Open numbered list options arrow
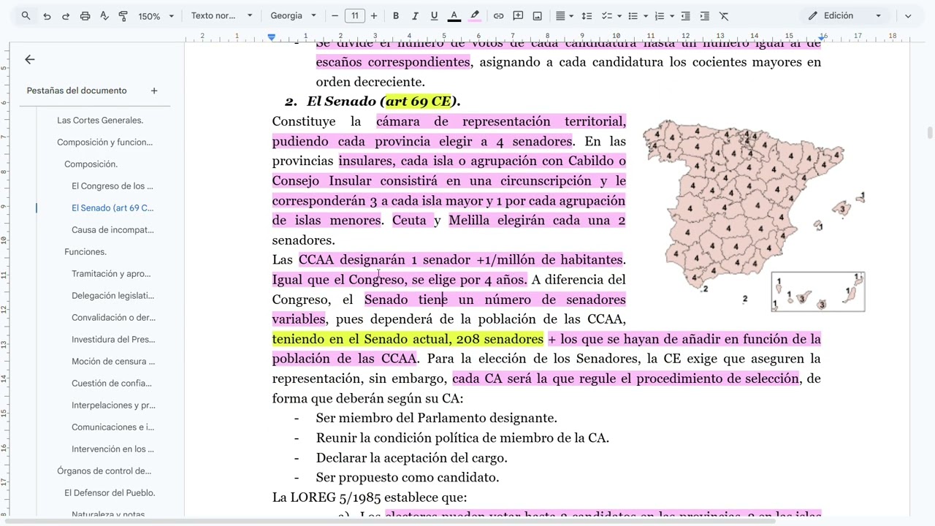Screen dimensions: 935x526 coord(673,15)
